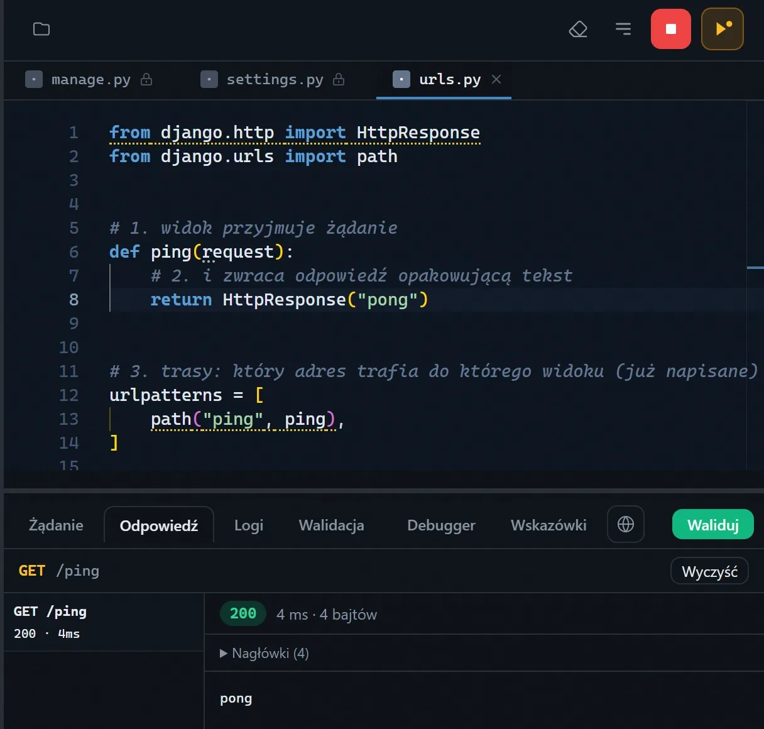Click the file icon on urls.py tab
764x729 pixels.
[x=401, y=79]
